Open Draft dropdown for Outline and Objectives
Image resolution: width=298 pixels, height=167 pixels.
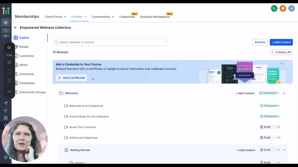(270, 137)
